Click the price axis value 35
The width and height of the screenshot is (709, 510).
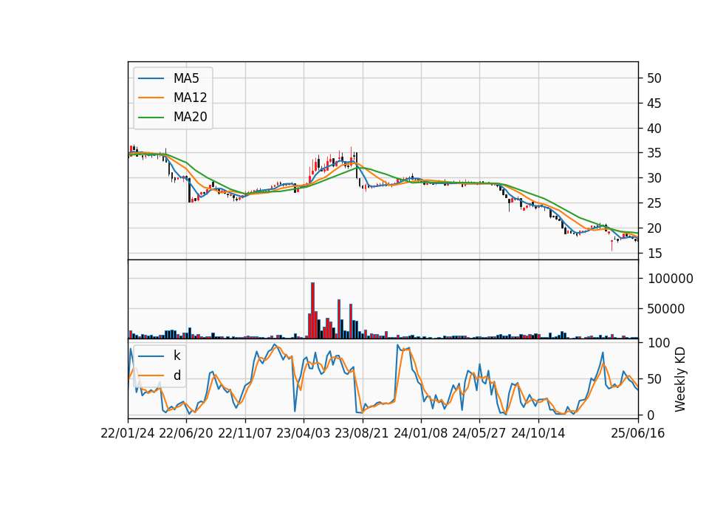click(x=654, y=154)
